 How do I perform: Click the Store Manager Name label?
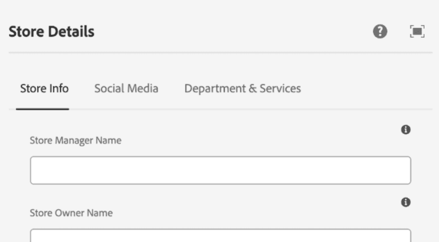click(x=76, y=140)
